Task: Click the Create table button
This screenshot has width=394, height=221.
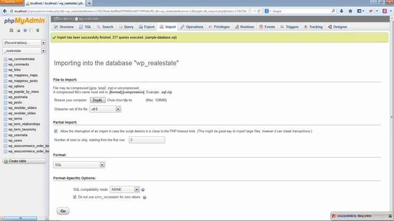Action: coord(25,161)
